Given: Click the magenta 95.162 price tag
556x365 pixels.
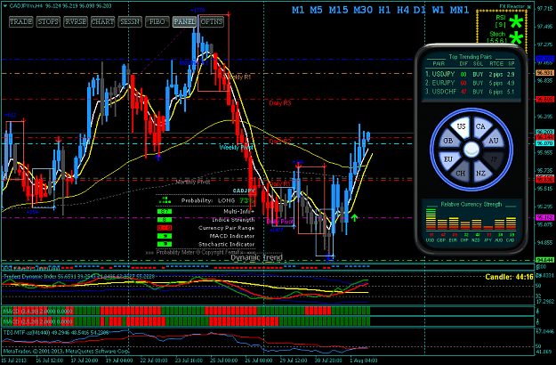Looking at the screenshot, I should click(544, 217).
